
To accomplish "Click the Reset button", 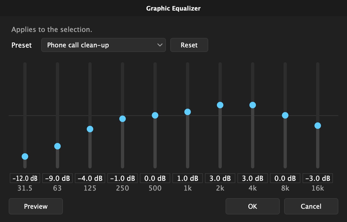I will point(189,45).
